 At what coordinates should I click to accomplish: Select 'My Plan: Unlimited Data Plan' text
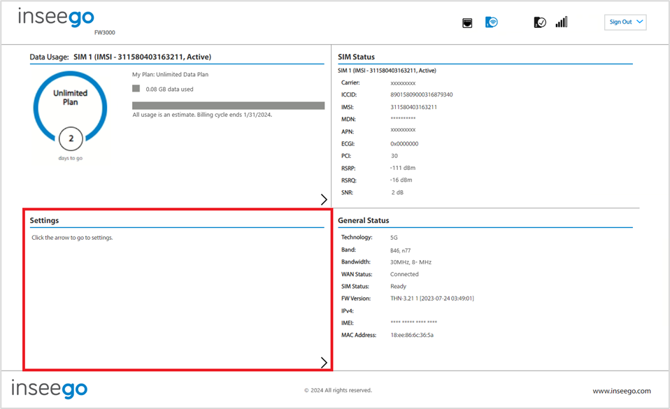170,74
